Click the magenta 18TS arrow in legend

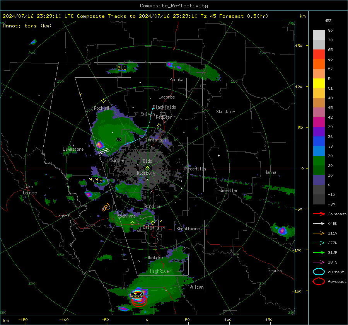pos(319,262)
